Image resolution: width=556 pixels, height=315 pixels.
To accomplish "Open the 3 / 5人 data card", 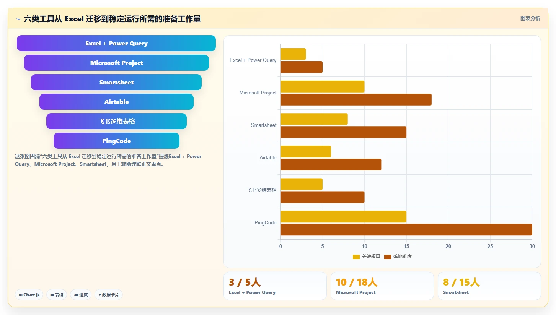I will [x=275, y=286].
